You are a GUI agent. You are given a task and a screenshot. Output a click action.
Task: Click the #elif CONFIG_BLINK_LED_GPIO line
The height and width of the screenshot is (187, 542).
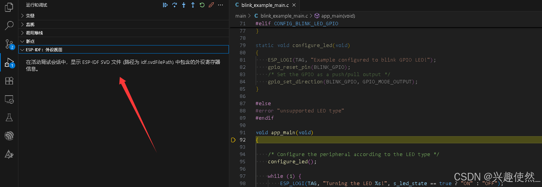pyautogui.click(x=297, y=24)
